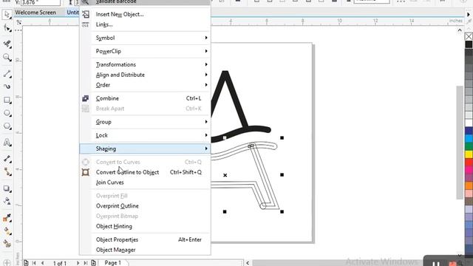Pick the yellow palette swatch
Viewport: 473px width, 266px height.
coord(469,154)
